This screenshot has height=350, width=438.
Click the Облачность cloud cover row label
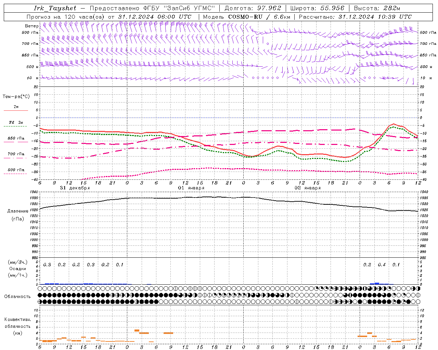click(17, 297)
